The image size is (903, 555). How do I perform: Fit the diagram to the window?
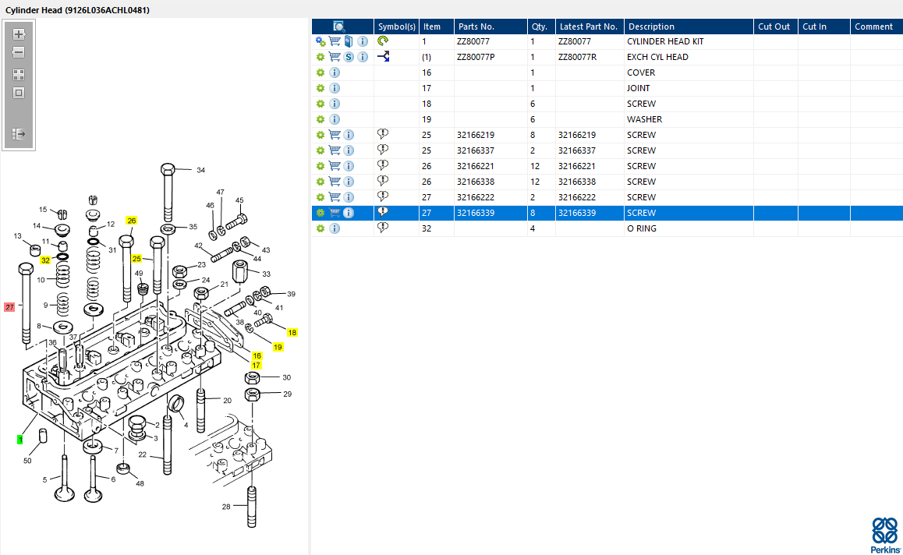pyautogui.click(x=19, y=93)
